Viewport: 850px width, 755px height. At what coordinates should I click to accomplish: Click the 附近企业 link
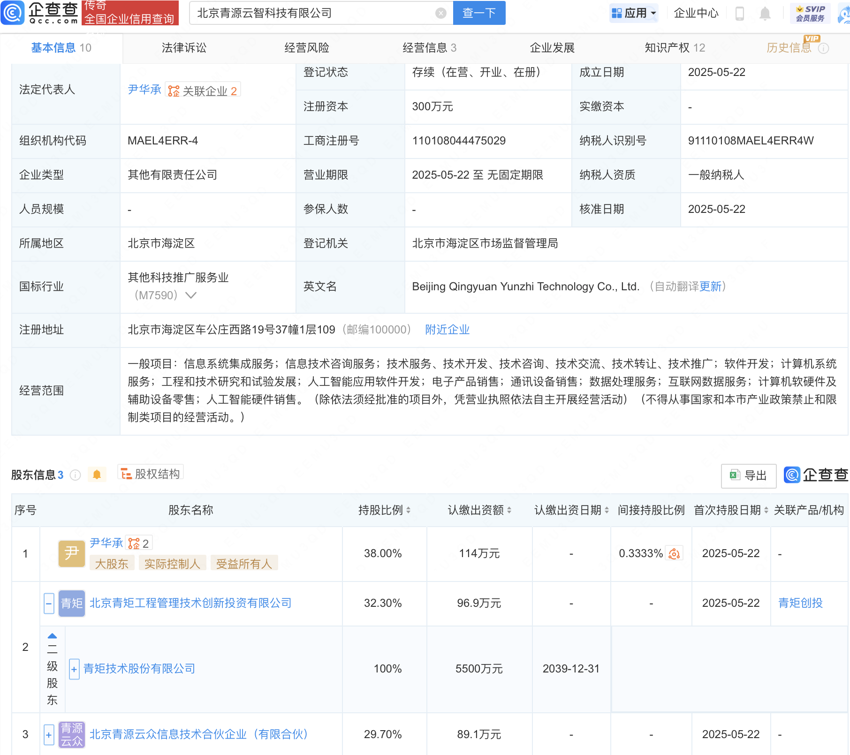447,330
